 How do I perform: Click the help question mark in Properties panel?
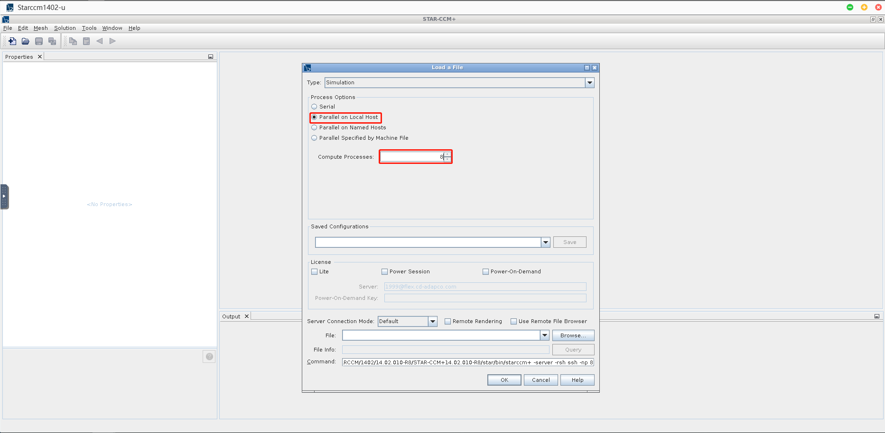pyautogui.click(x=209, y=357)
